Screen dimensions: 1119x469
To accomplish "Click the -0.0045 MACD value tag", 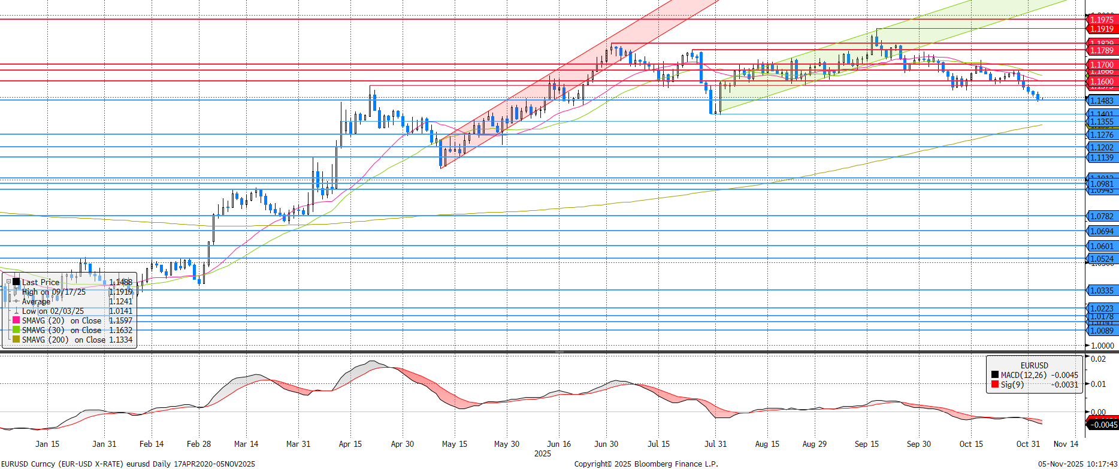I will 1103,425.
